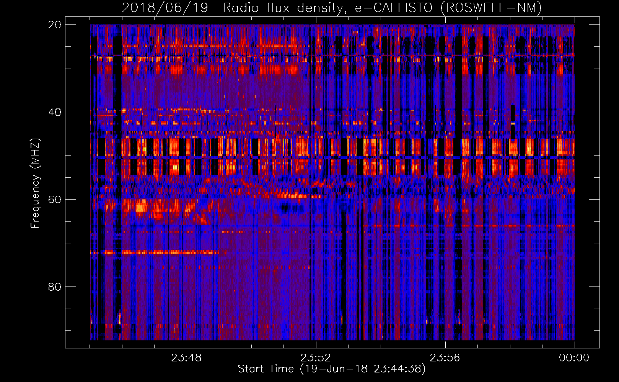Screen dimensions: 619x382
Task: Click the '80' frequency tick label
Action: coord(54,287)
